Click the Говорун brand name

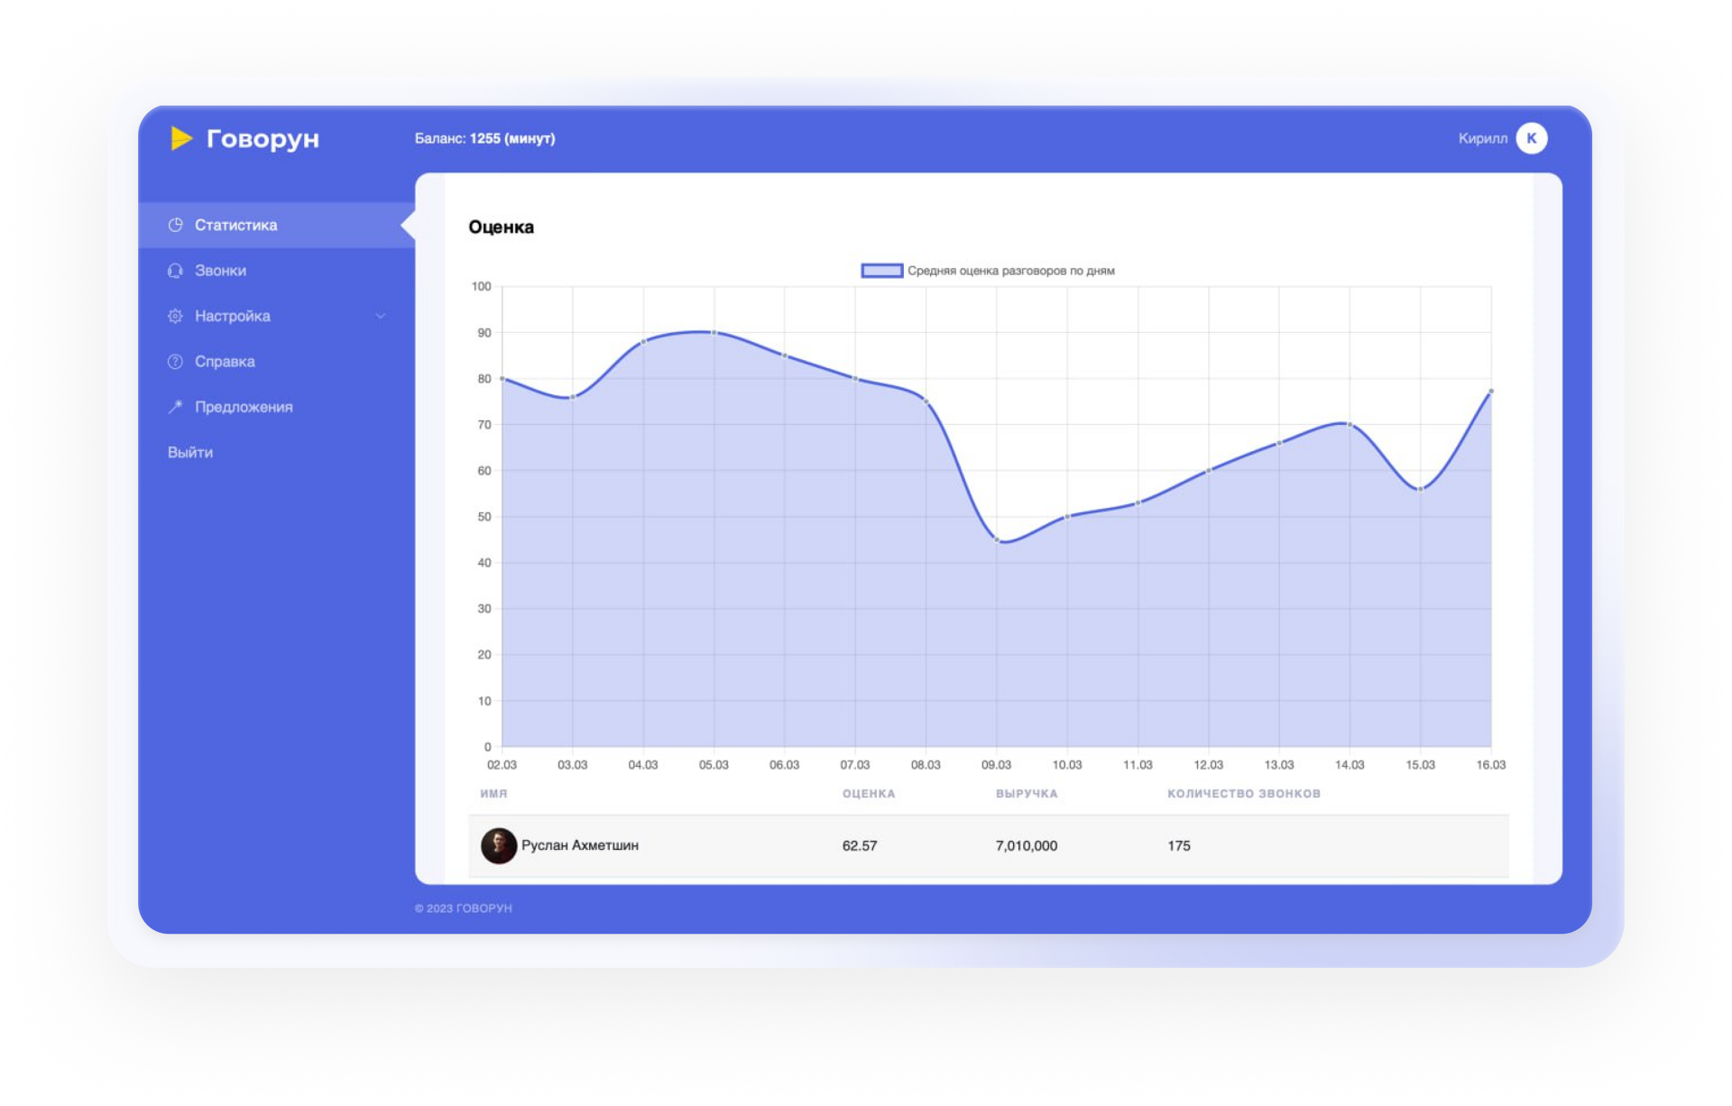point(263,138)
